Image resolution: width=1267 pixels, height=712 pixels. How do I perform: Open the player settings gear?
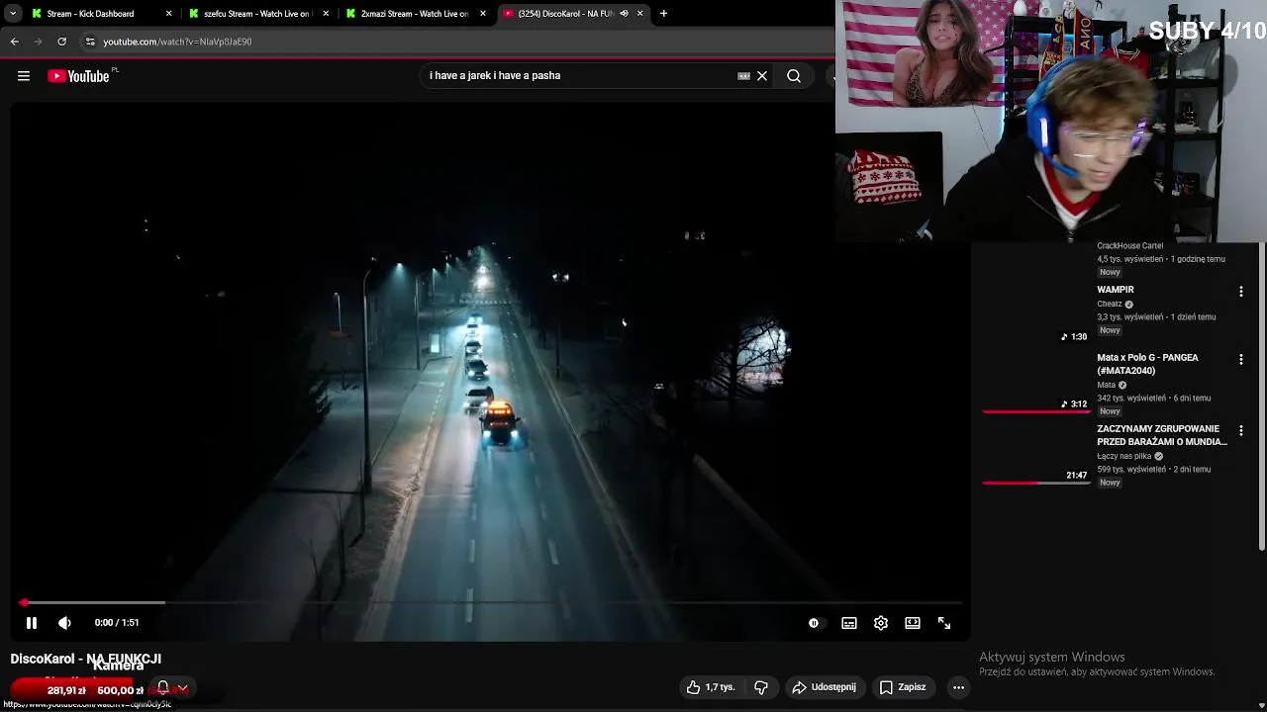pyautogui.click(x=881, y=623)
